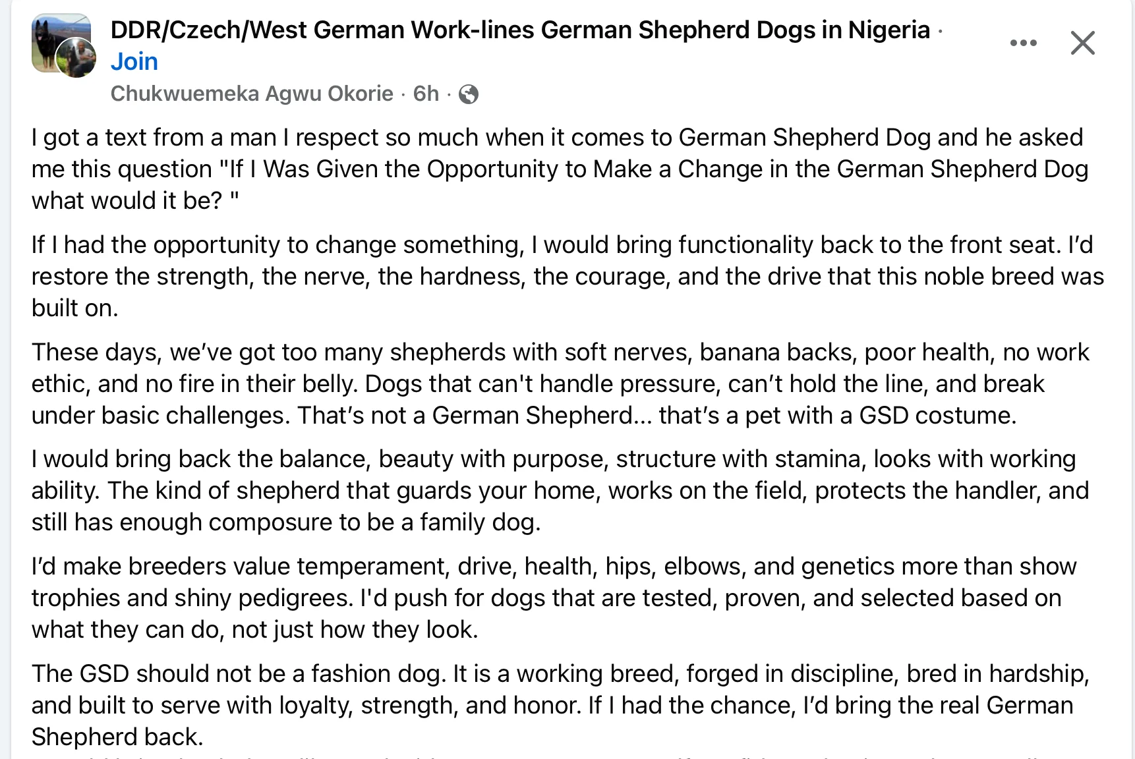Click the paragraph starting "These days, we've got"
The image size is (1135, 759).
(x=560, y=383)
